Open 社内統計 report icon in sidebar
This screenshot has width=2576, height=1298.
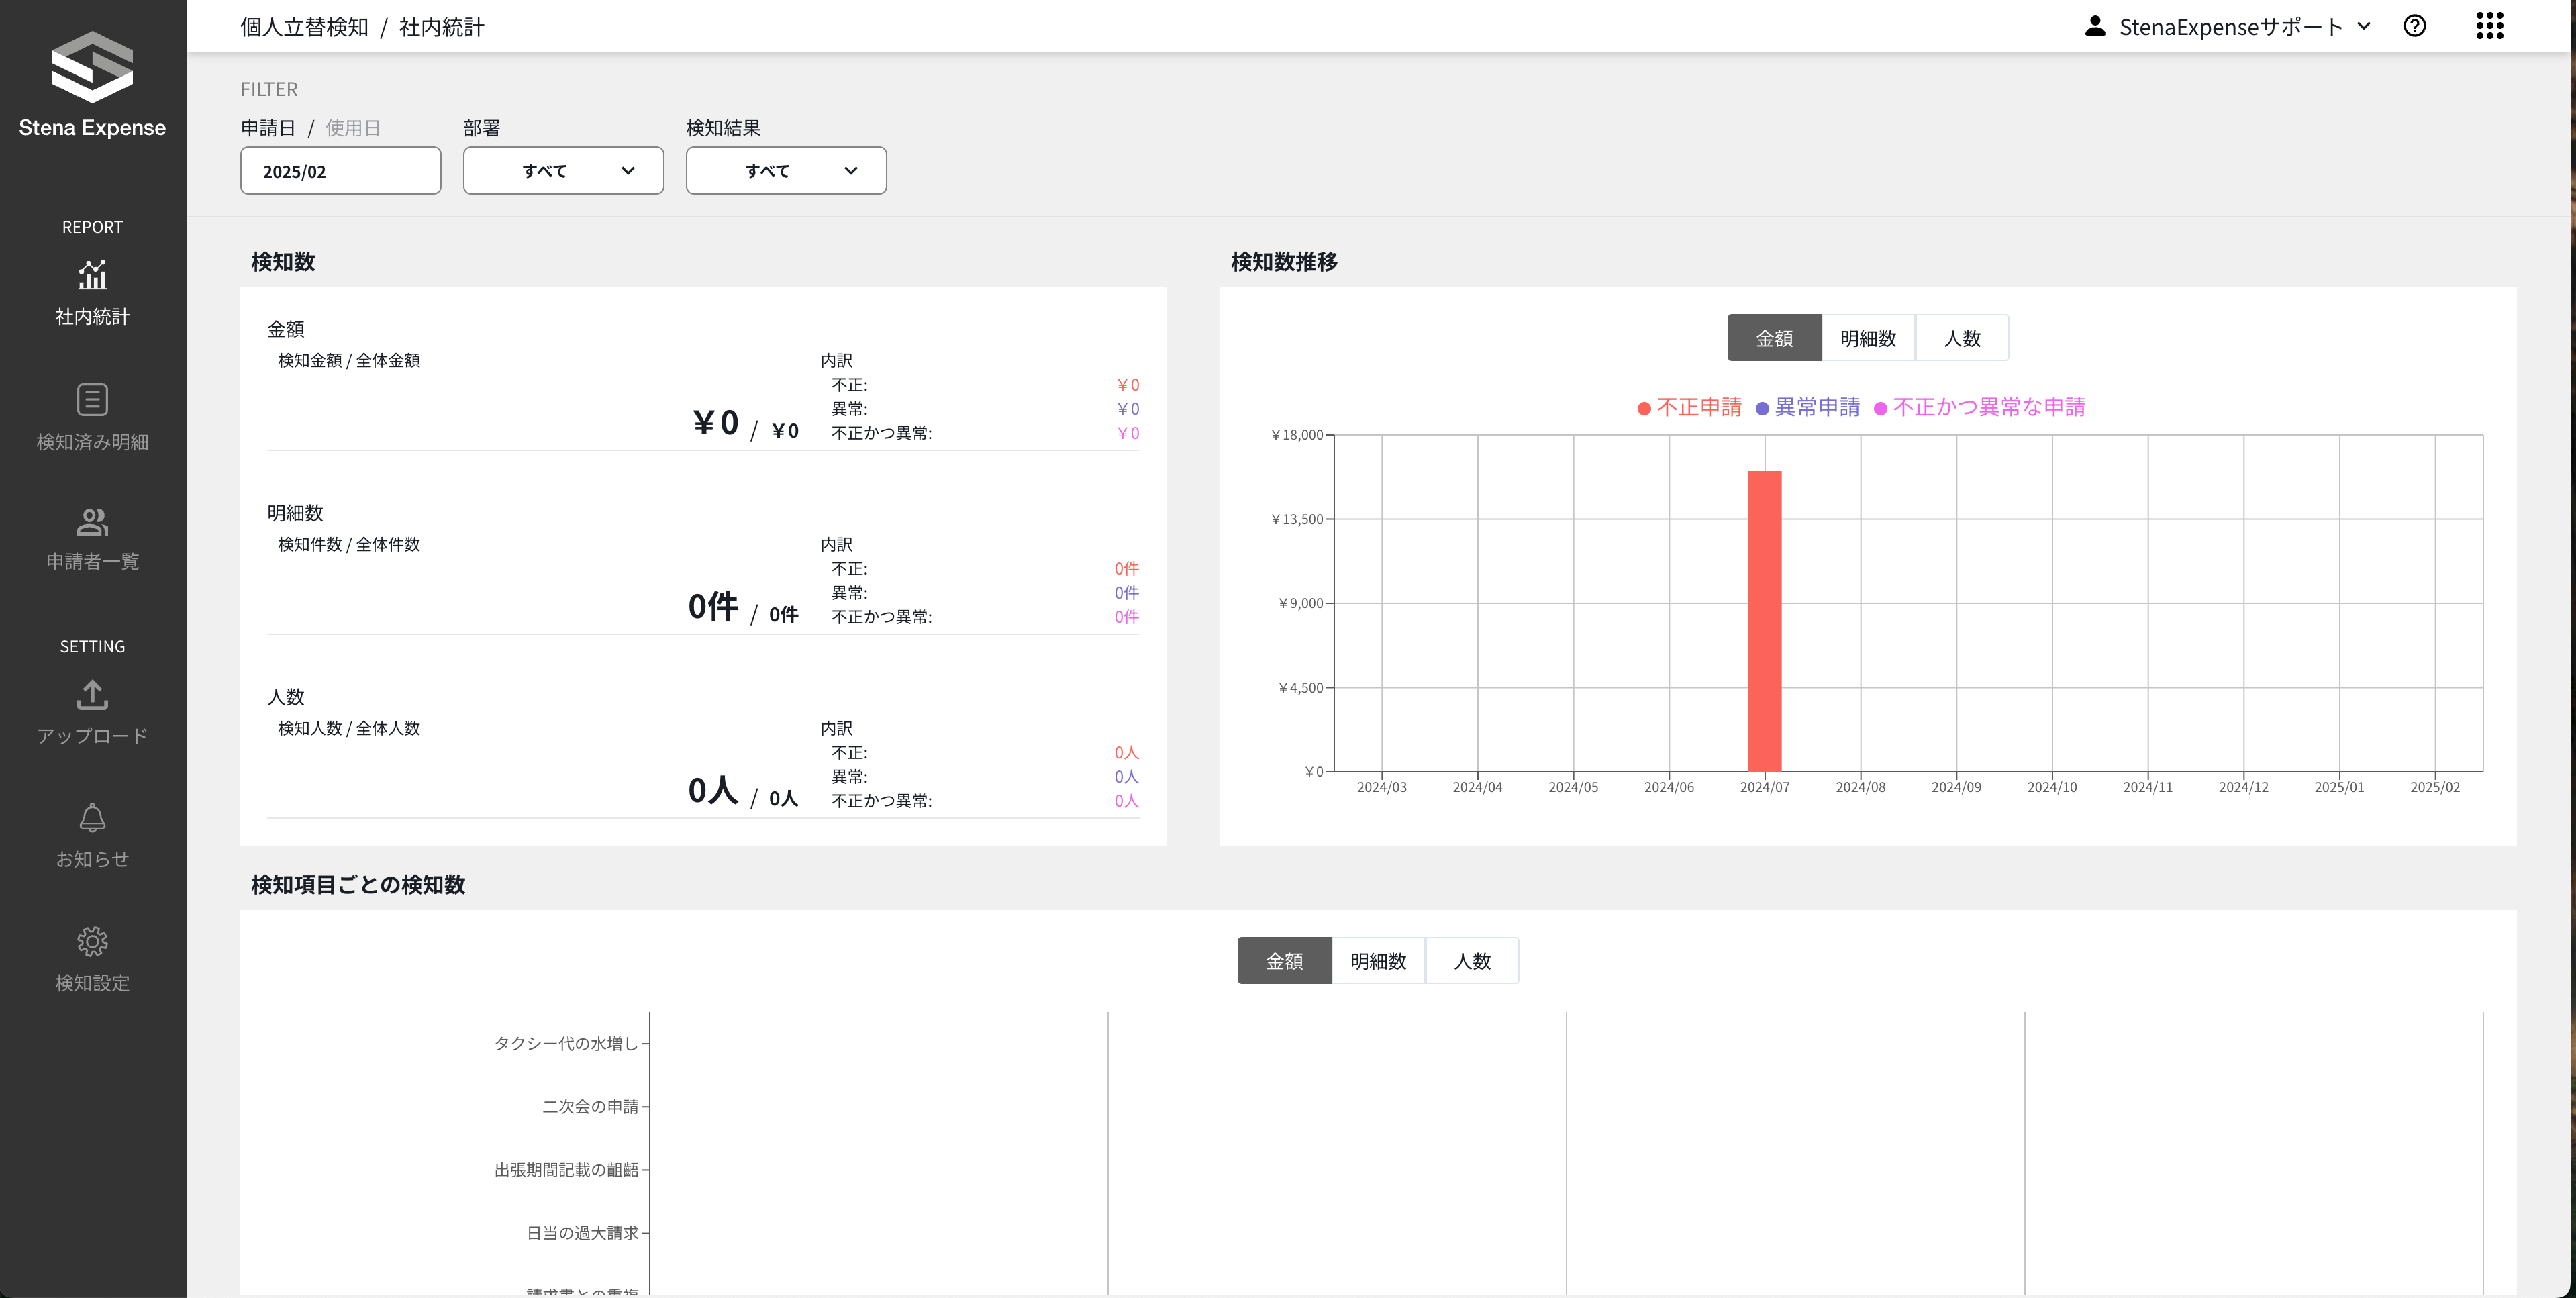[x=92, y=275]
